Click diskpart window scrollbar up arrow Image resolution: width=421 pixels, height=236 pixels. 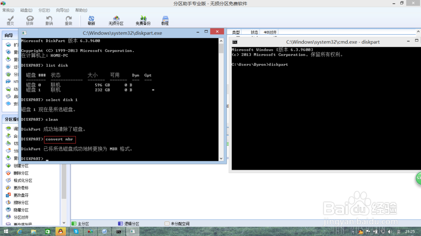221,41
